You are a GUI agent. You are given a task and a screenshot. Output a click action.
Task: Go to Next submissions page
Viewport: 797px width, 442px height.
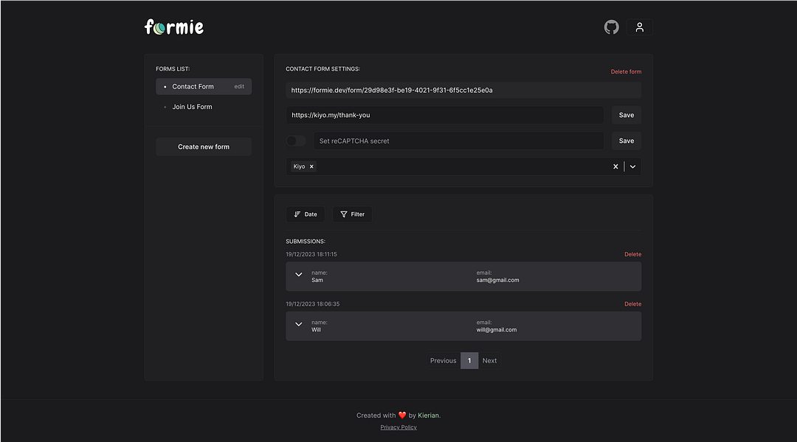[x=489, y=361]
